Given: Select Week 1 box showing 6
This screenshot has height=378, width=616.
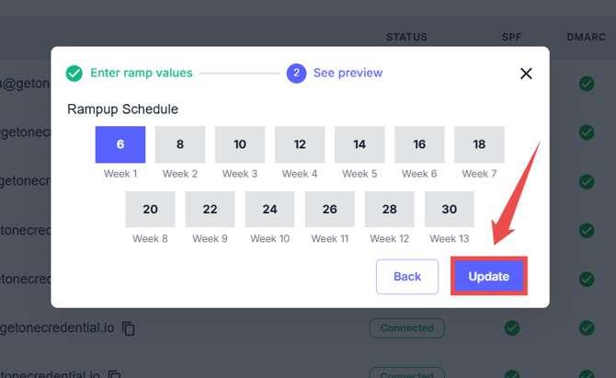Looking at the screenshot, I should tap(120, 144).
